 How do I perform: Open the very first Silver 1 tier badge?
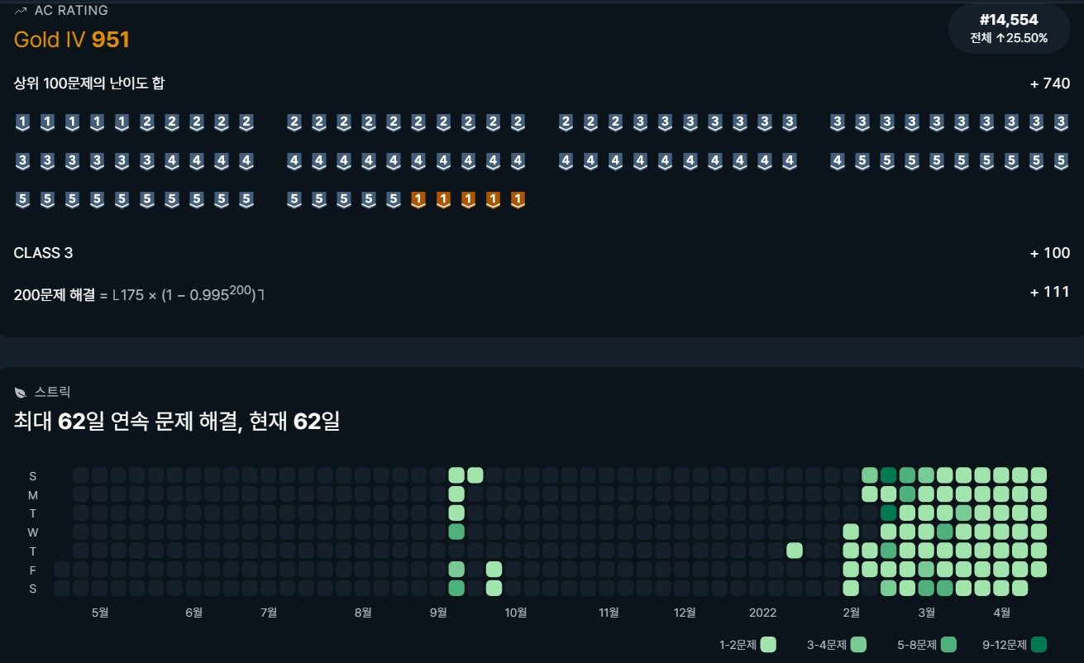pyautogui.click(x=23, y=123)
